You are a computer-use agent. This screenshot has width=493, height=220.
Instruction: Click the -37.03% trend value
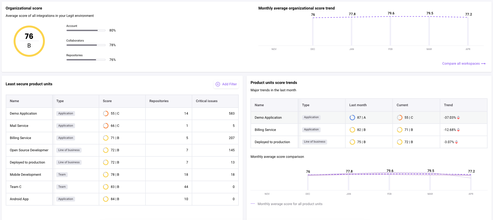(450, 118)
